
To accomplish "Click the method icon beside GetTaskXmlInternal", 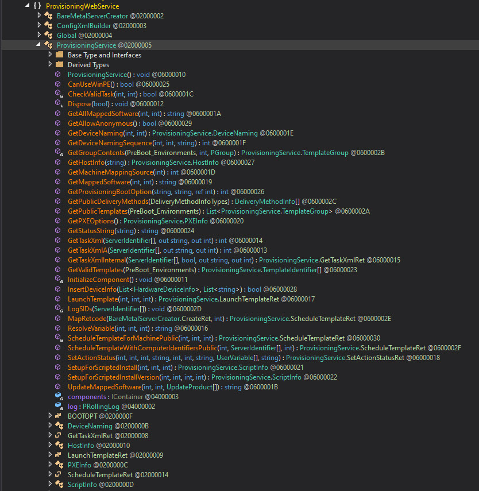I will point(57,260).
